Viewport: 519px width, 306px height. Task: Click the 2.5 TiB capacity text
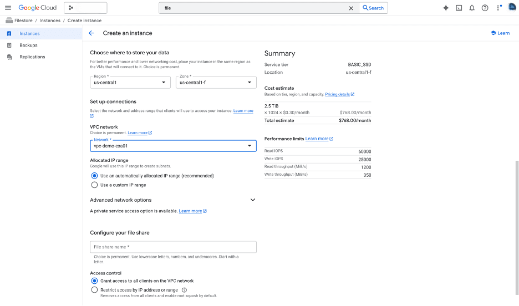pos(271,106)
